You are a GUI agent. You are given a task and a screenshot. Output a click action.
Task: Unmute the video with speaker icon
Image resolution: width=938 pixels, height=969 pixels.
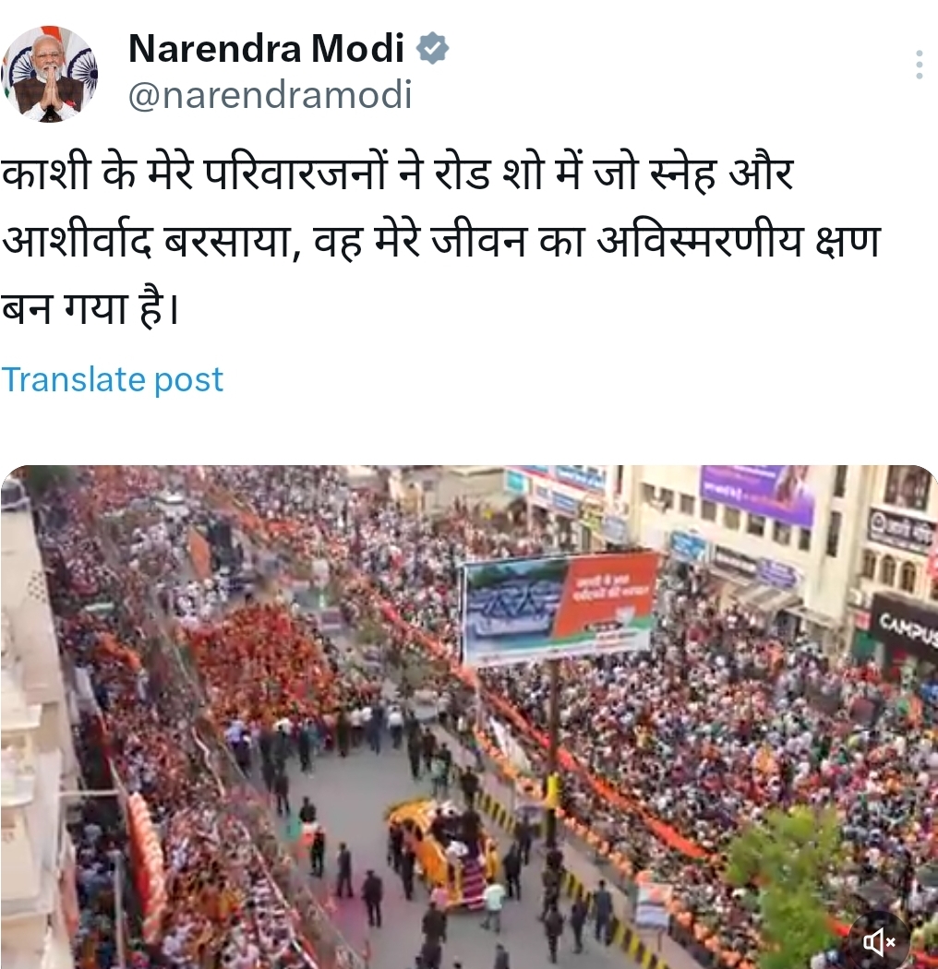pyautogui.click(x=879, y=942)
